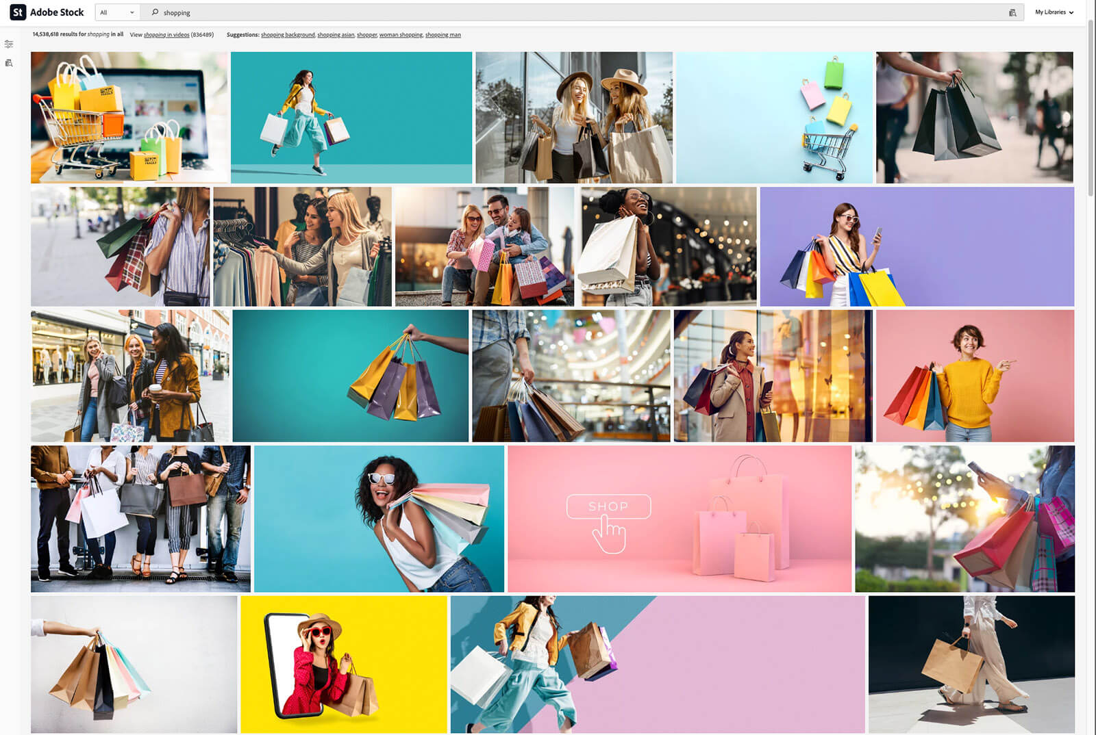Open the My Libraries dropdown
Image resolution: width=1096 pixels, height=735 pixels.
pyautogui.click(x=1054, y=12)
